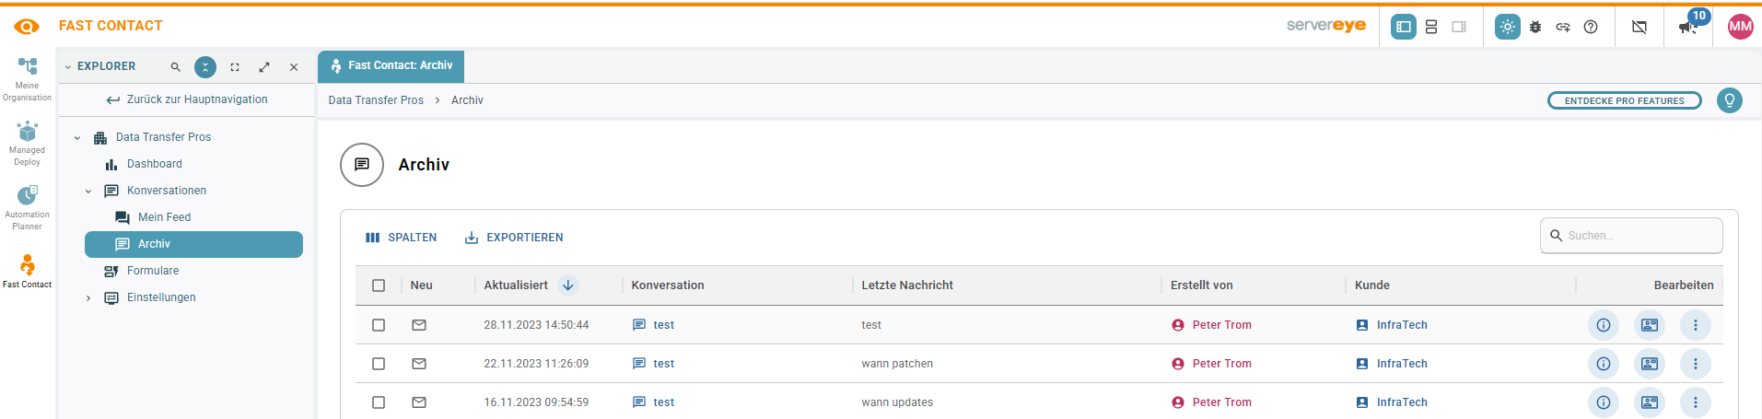Screen dimensions: 1762x419
Task: Check the 28.11.2023 14:50:44 row checkbox
Action: 379,325
